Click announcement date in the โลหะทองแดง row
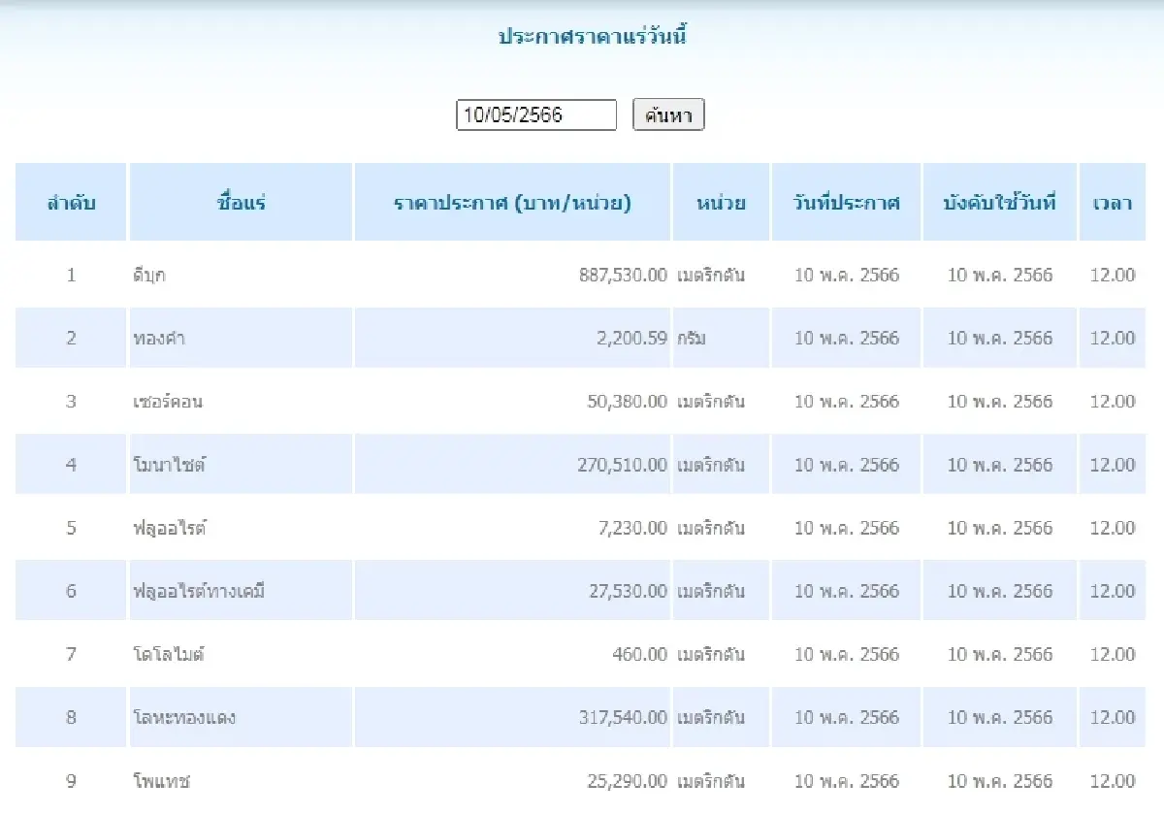This screenshot has height=816, width=1164. tap(847, 717)
